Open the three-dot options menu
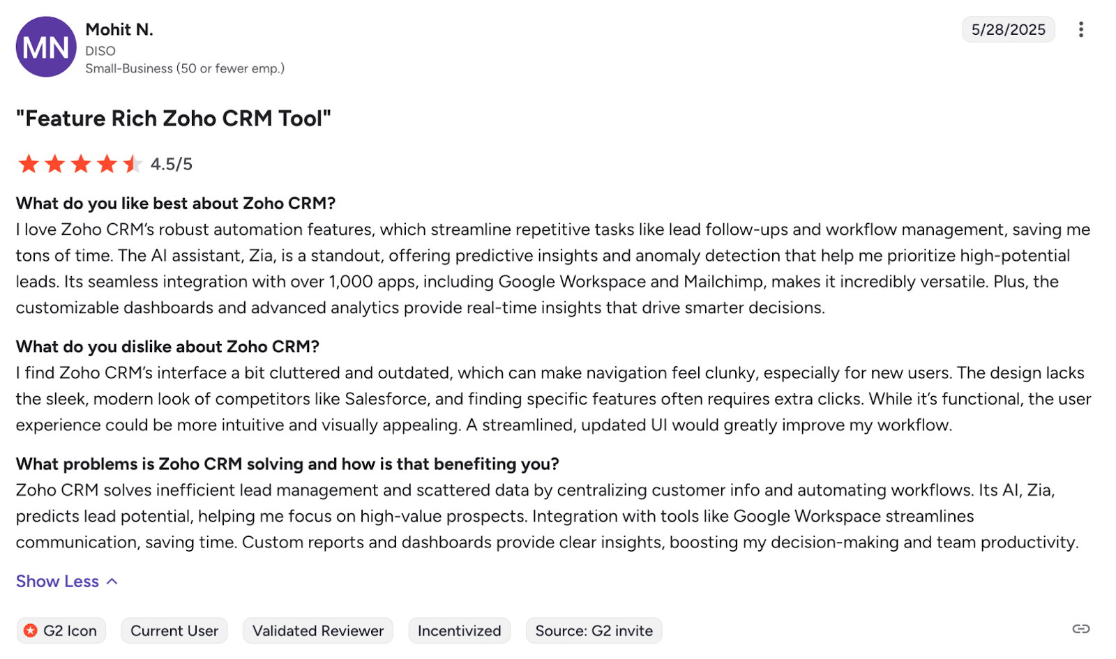The image size is (1116, 659). pyautogui.click(x=1082, y=29)
